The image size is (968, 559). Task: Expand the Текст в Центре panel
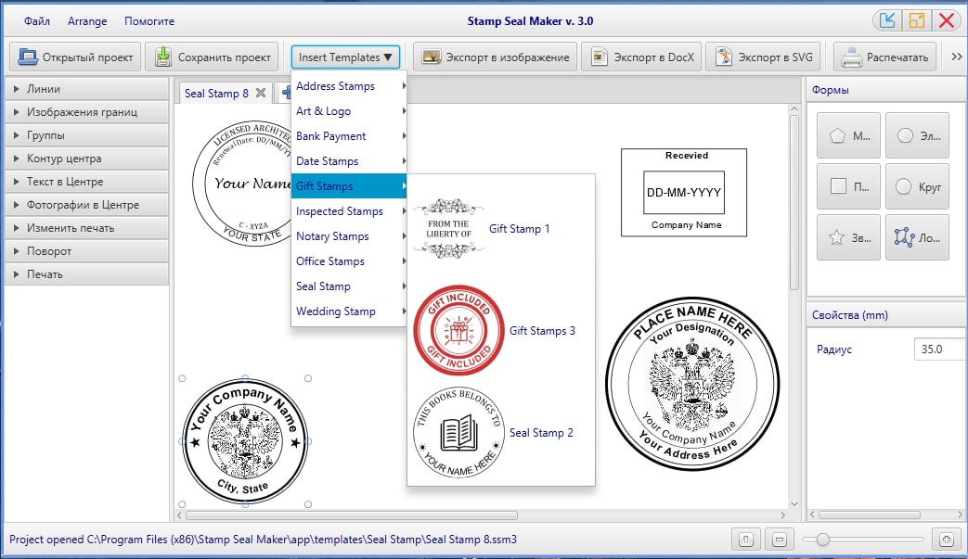coord(86,182)
